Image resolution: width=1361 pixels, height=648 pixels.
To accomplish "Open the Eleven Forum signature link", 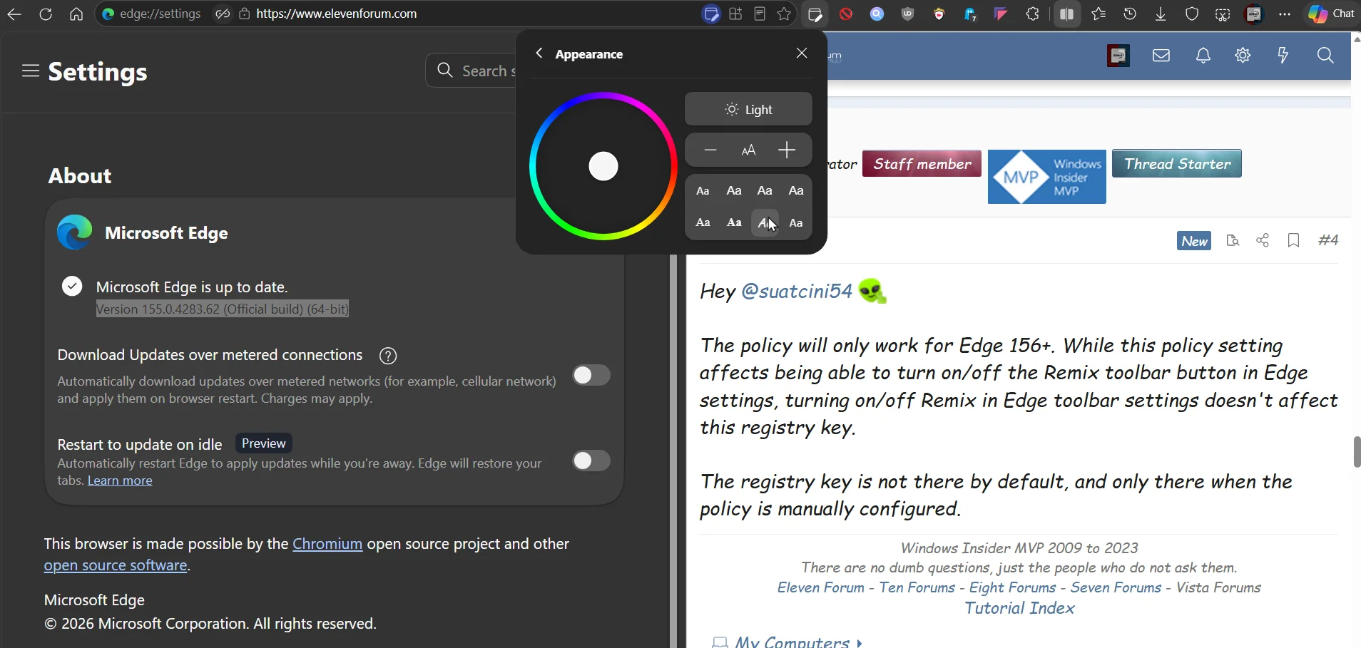I will coord(820,587).
